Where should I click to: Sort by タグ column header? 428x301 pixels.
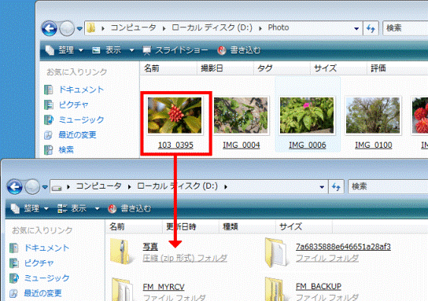tap(282, 68)
